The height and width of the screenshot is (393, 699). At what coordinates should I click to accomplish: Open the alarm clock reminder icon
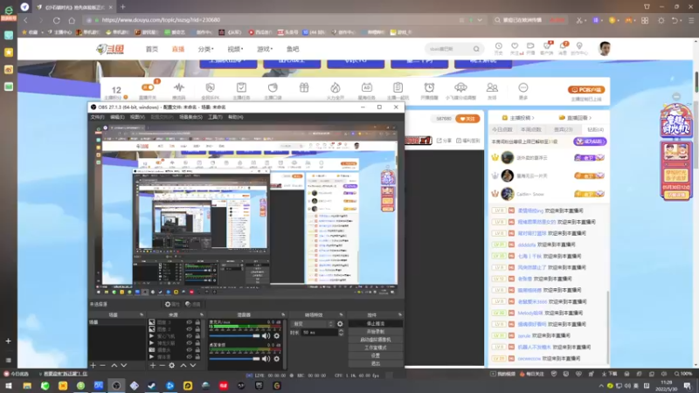[x=429, y=87]
